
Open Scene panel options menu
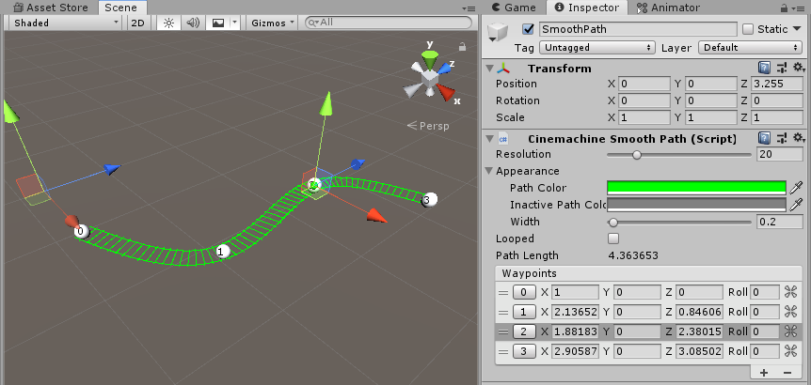[x=469, y=8]
